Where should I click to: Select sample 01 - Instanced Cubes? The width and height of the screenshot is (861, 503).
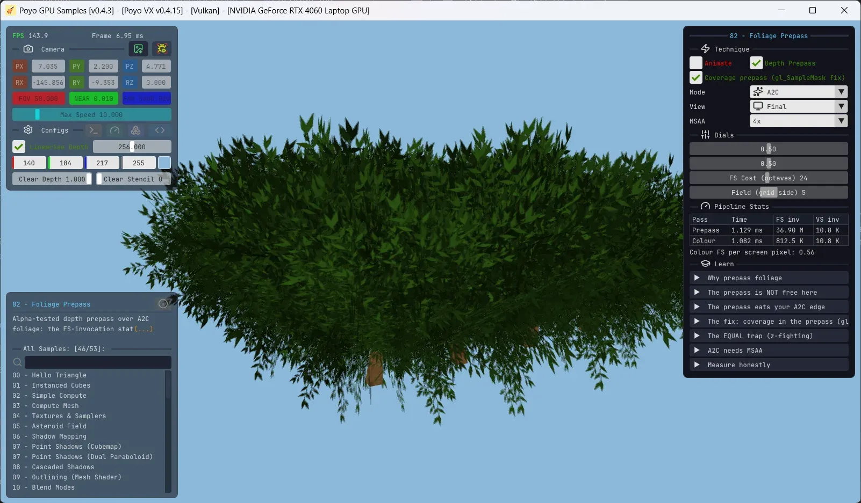click(x=52, y=385)
